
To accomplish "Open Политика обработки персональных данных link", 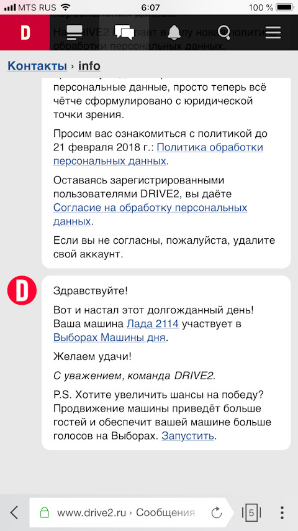I will (x=158, y=154).
